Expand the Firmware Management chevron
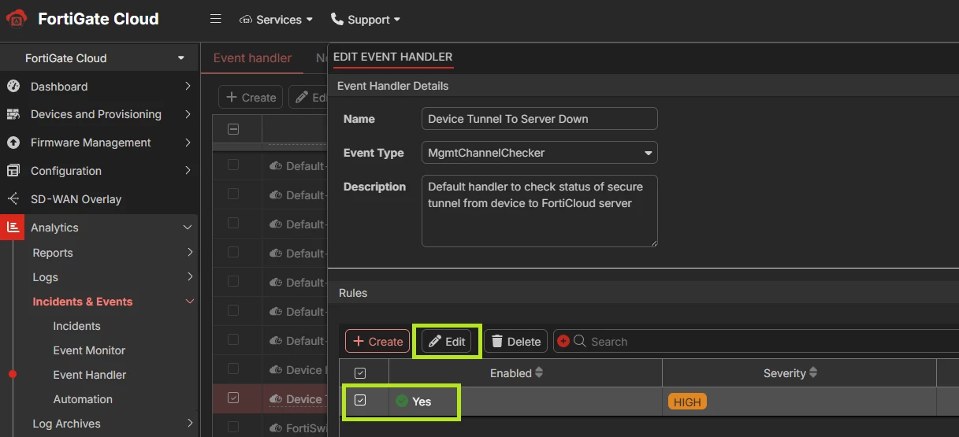Image resolution: width=959 pixels, height=437 pixels. point(188,143)
